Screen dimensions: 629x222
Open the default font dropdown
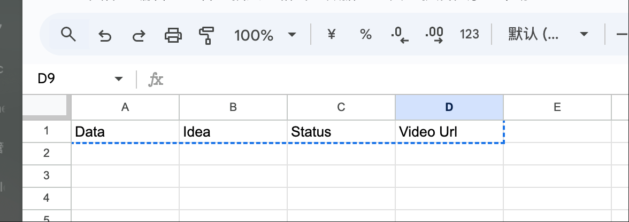point(548,35)
